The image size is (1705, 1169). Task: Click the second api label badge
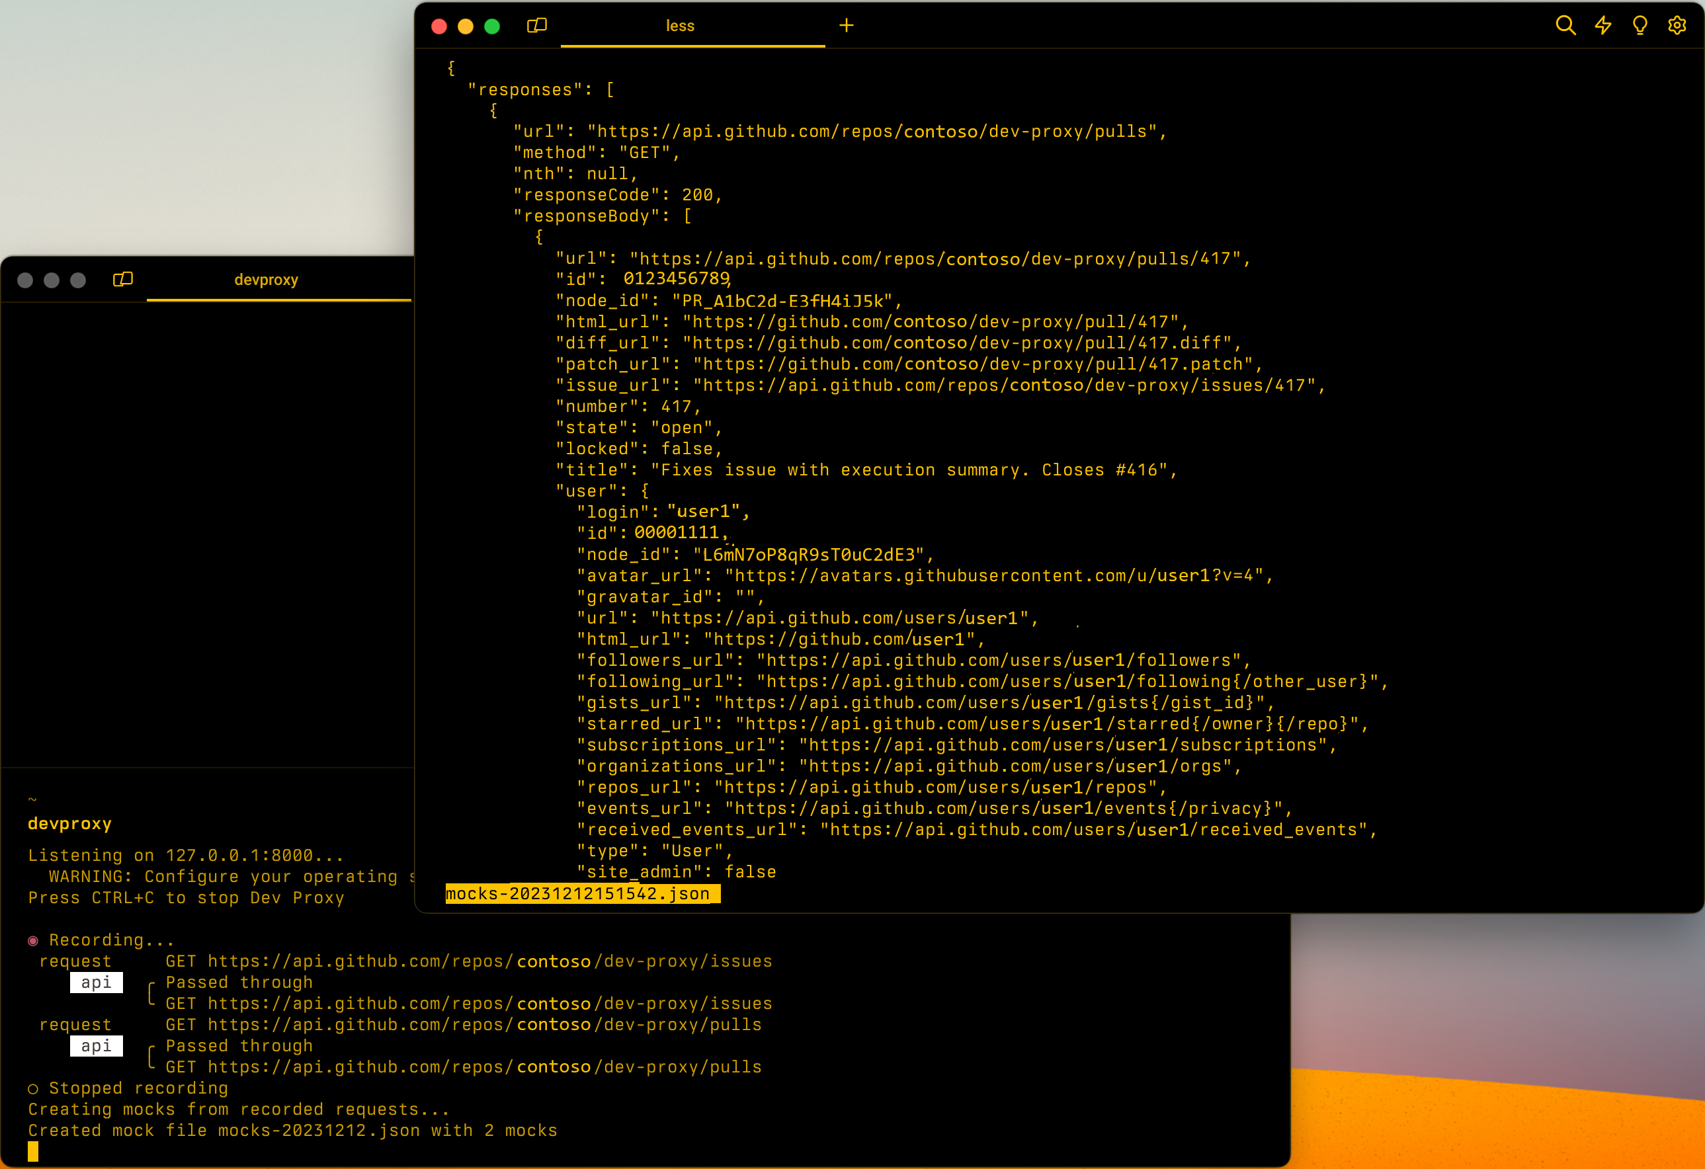pyautogui.click(x=96, y=1046)
